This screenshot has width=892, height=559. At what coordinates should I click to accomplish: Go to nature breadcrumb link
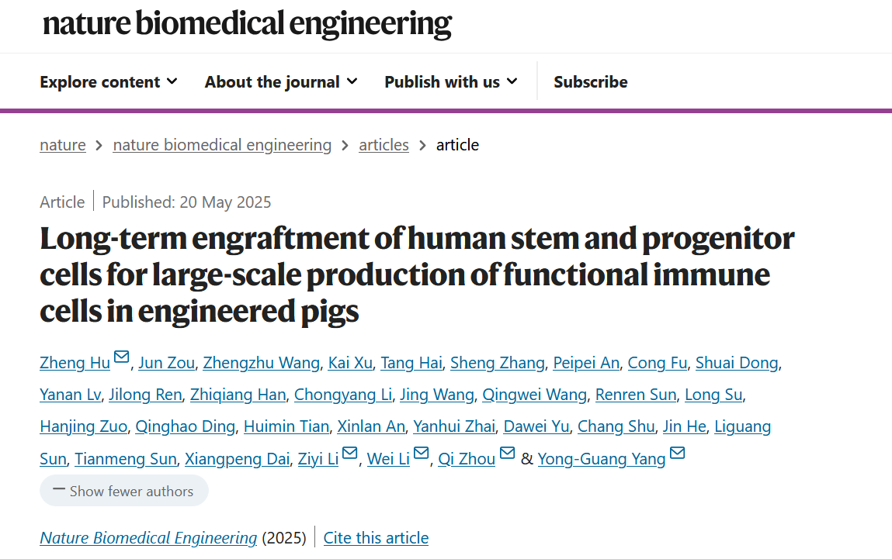click(x=63, y=145)
